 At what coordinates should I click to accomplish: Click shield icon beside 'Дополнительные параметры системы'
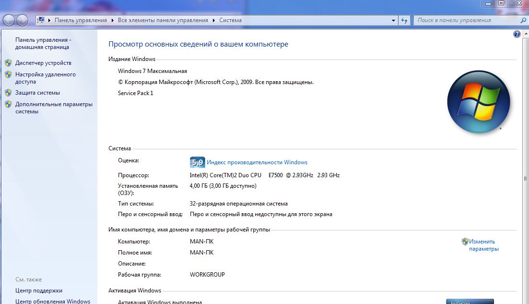(x=9, y=104)
